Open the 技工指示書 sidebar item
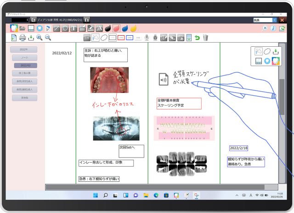 click(24, 73)
